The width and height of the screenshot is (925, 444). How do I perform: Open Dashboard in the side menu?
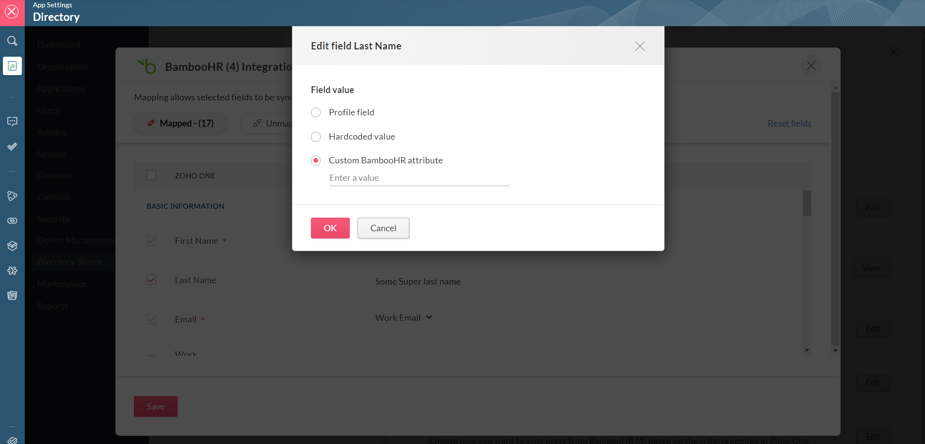pos(59,45)
